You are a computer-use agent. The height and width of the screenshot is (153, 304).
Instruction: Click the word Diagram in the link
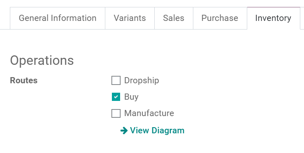tap(168, 131)
